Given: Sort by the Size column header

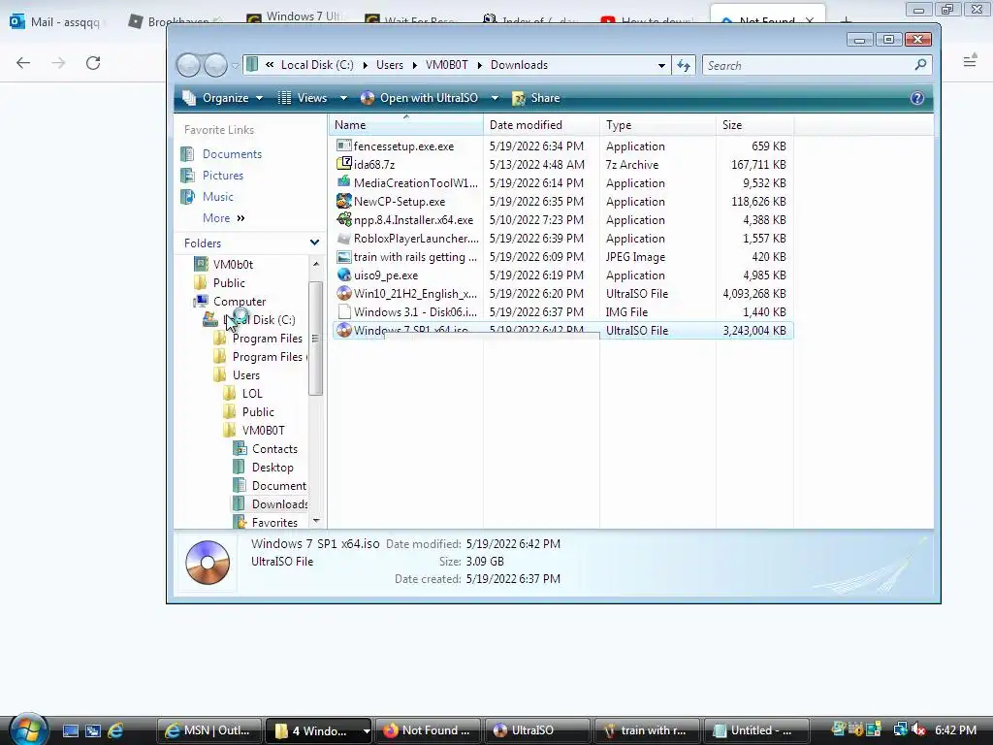Looking at the screenshot, I should coord(754,125).
